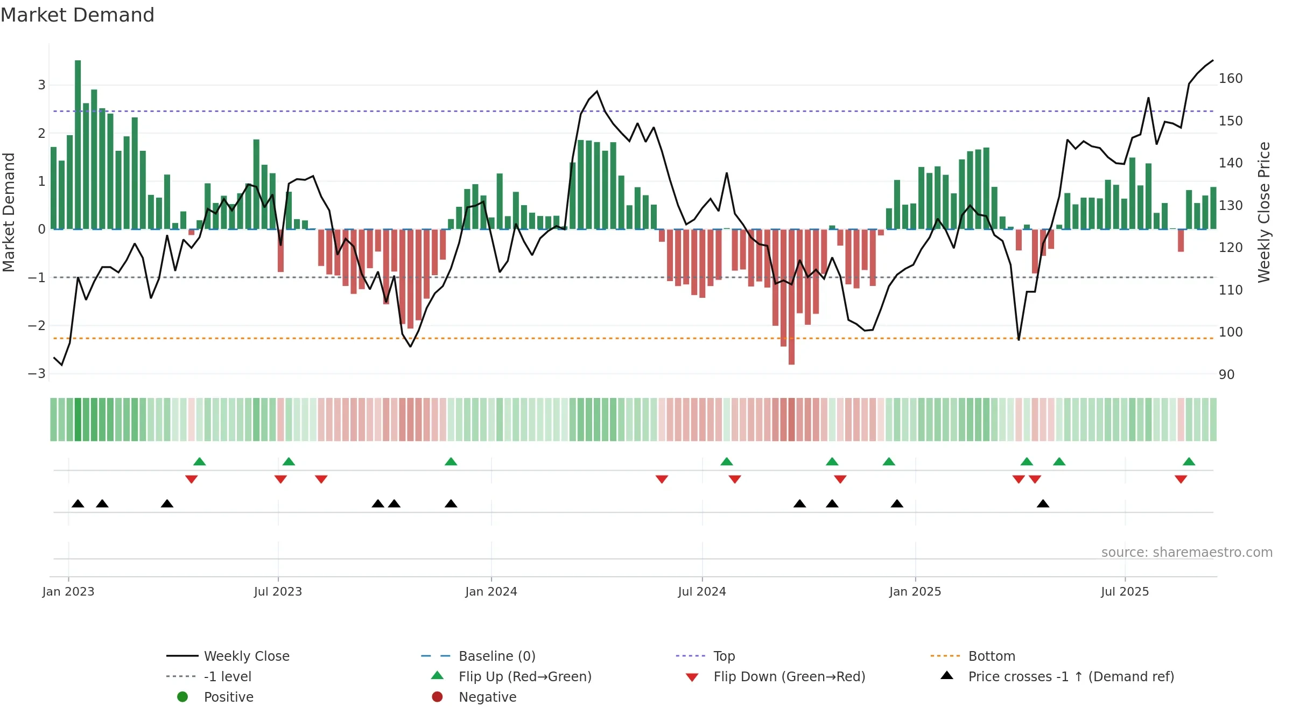
Task: Click the black price-cross triangle before Jan 2024
Action: tap(451, 504)
